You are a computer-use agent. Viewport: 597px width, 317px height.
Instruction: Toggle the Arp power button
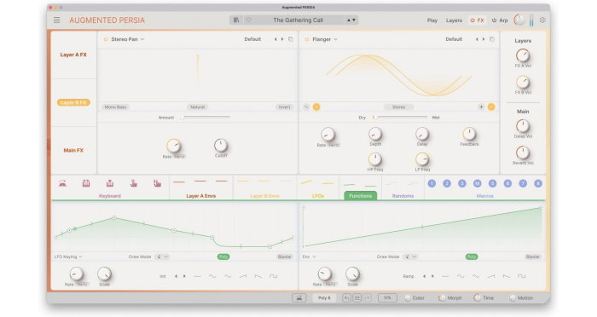[x=494, y=20]
